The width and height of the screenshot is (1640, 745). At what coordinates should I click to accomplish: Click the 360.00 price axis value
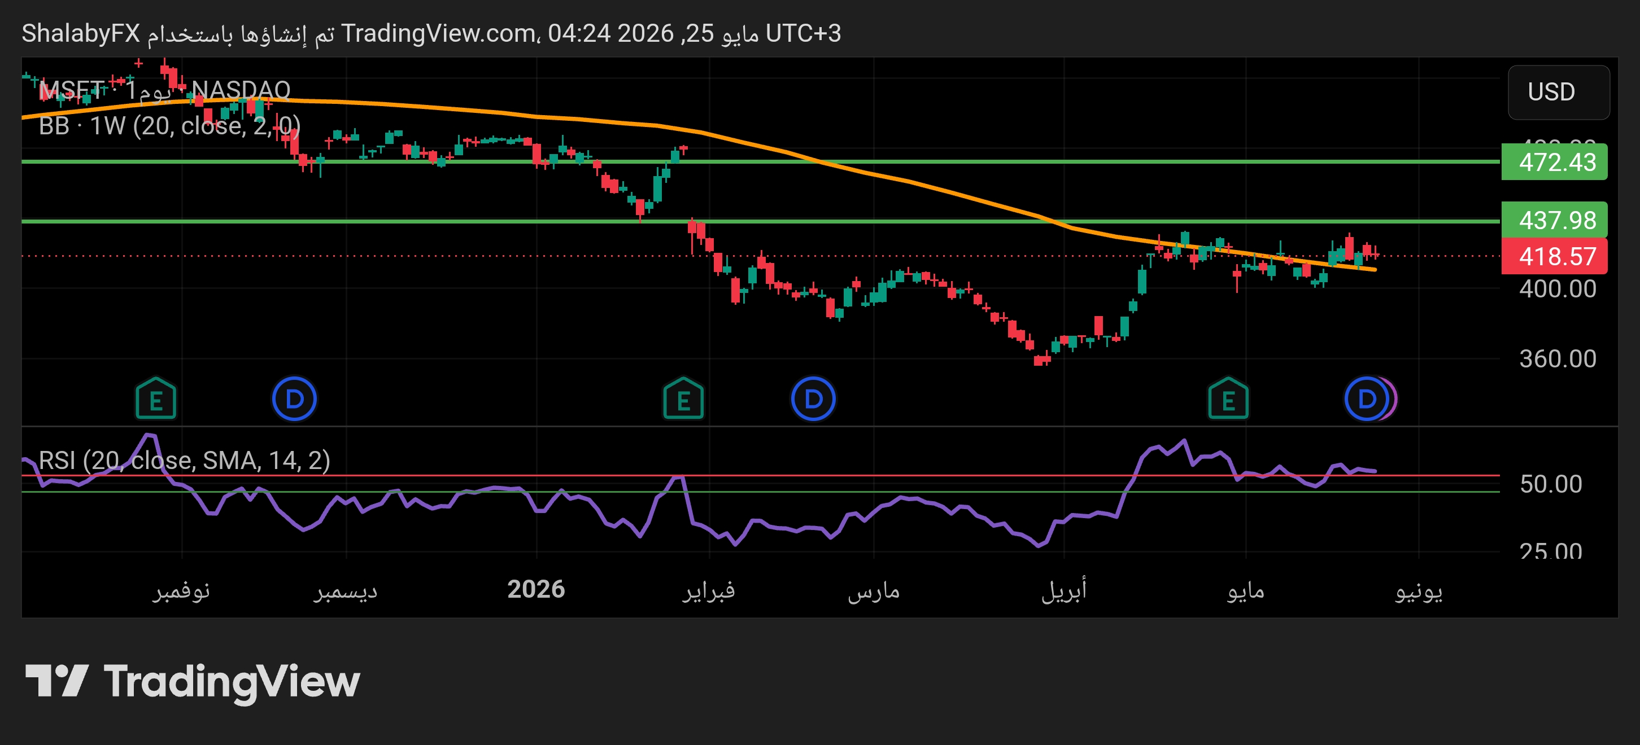[1558, 360]
